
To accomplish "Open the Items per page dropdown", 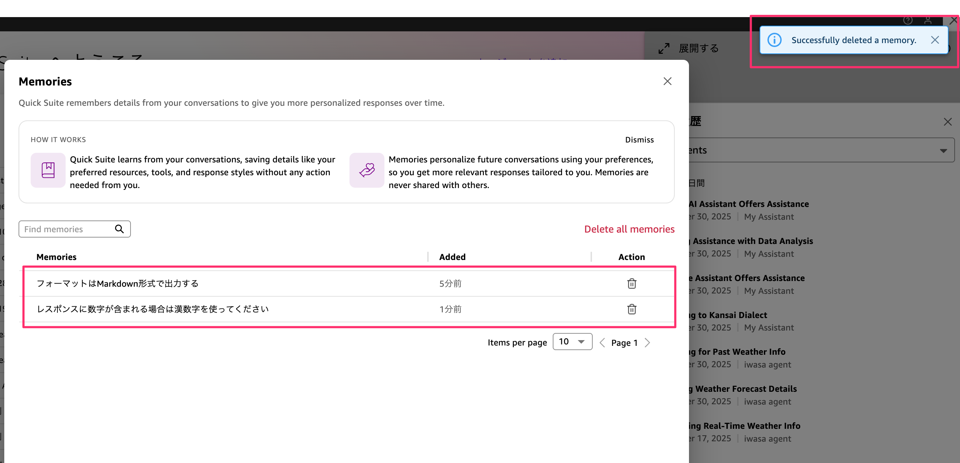I will 572,342.
